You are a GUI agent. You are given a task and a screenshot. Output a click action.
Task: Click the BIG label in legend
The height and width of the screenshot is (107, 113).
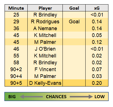pos(12,97)
